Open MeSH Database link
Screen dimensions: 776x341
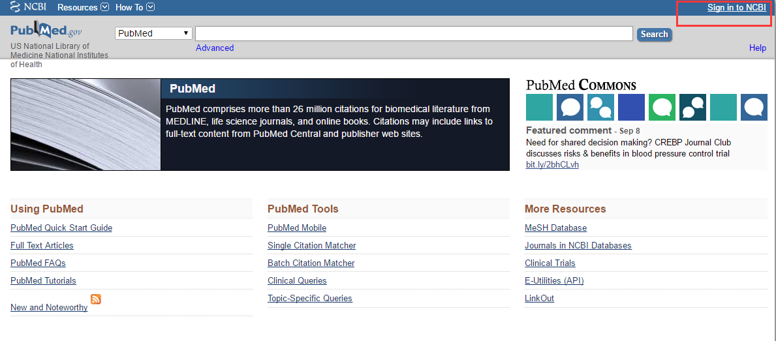556,228
